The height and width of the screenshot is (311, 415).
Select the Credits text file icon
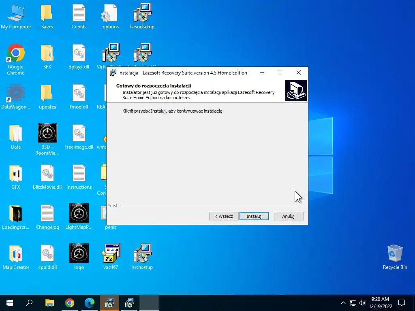pos(79,17)
